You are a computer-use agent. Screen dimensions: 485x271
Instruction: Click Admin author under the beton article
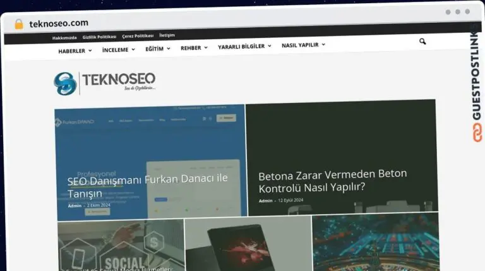[265, 201]
